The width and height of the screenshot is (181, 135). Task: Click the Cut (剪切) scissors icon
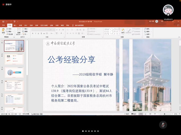pos(7,29)
